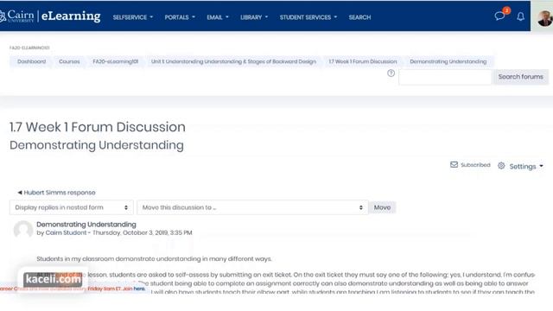This screenshot has height=311, width=553.
Task: Open Unit 1 Understanding Understanding breadcrumb
Action: click(233, 61)
